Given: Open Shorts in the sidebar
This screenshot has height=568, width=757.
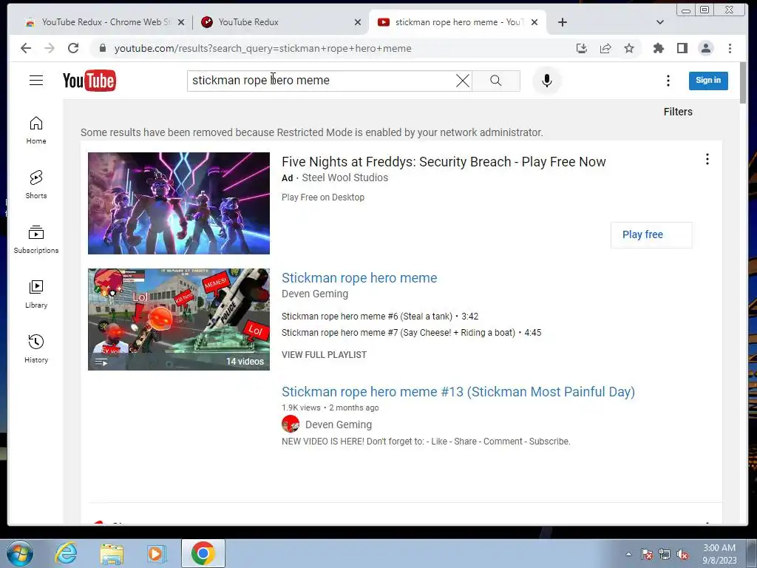Looking at the screenshot, I should [x=36, y=185].
